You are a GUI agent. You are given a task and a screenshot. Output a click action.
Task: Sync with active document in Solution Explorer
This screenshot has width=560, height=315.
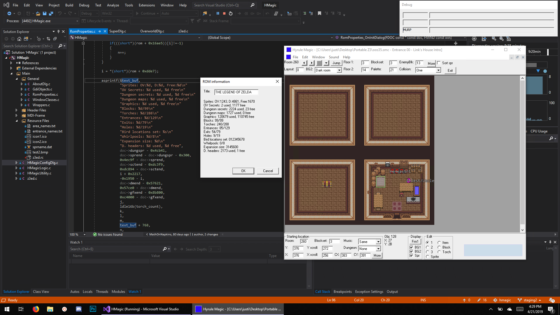[x=48, y=39]
